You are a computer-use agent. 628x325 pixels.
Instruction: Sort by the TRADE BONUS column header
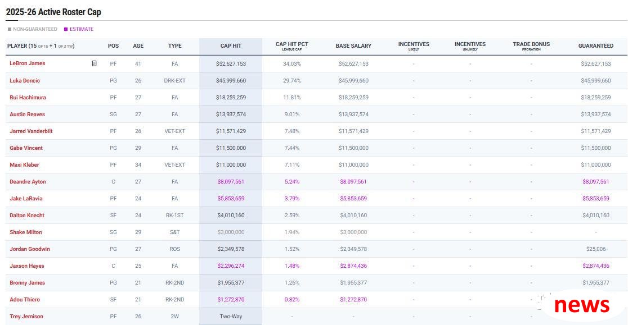[x=531, y=46]
